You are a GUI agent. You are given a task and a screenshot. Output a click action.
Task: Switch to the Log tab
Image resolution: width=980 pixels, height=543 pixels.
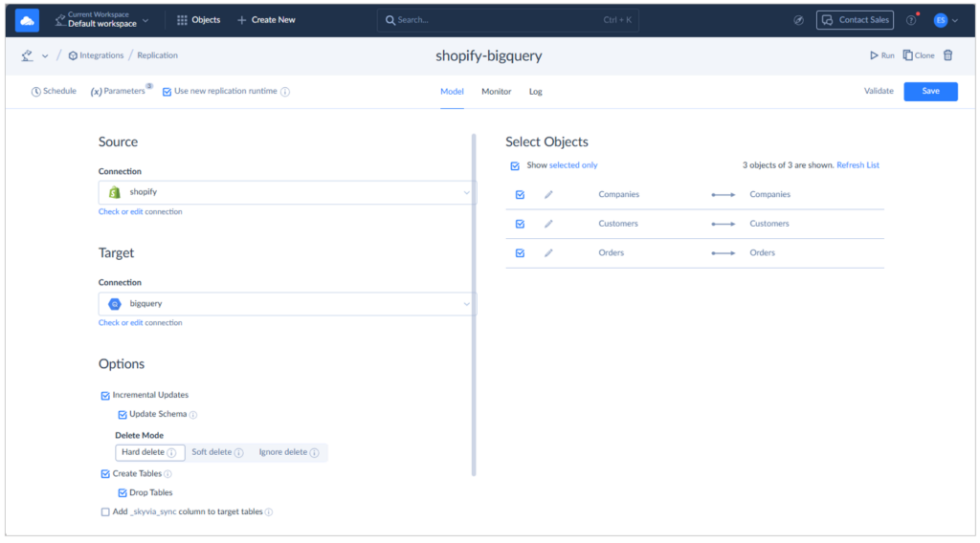pyautogui.click(x=536, y=92)
